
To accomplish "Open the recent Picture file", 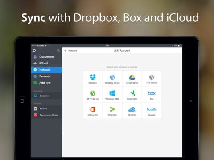I will (46, 108).
